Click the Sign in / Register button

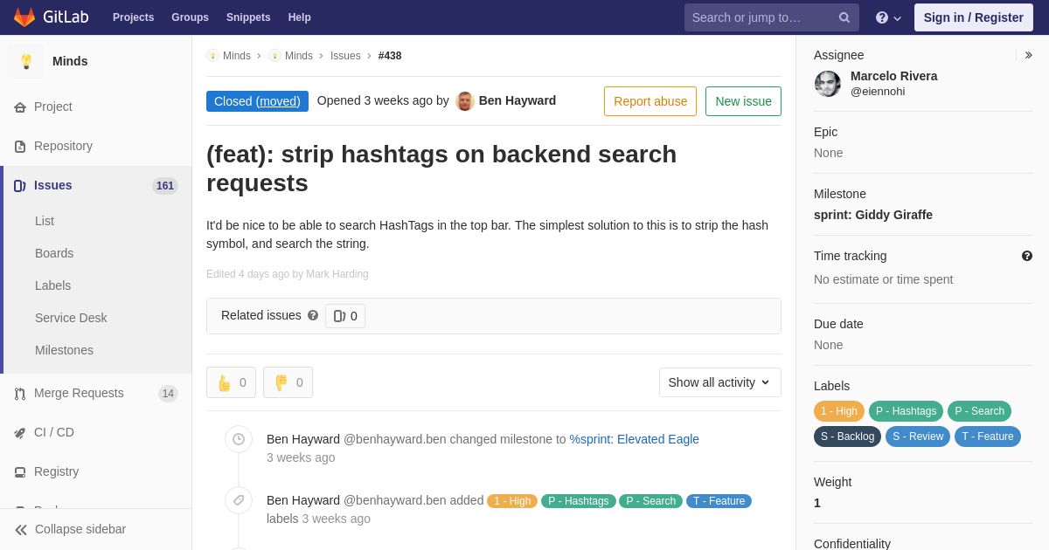pyautogui.click(x=973, y=17)
